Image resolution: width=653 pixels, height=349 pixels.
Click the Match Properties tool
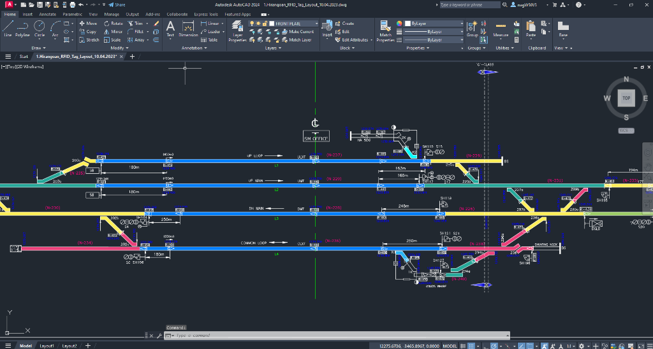[x=385, y=31]
